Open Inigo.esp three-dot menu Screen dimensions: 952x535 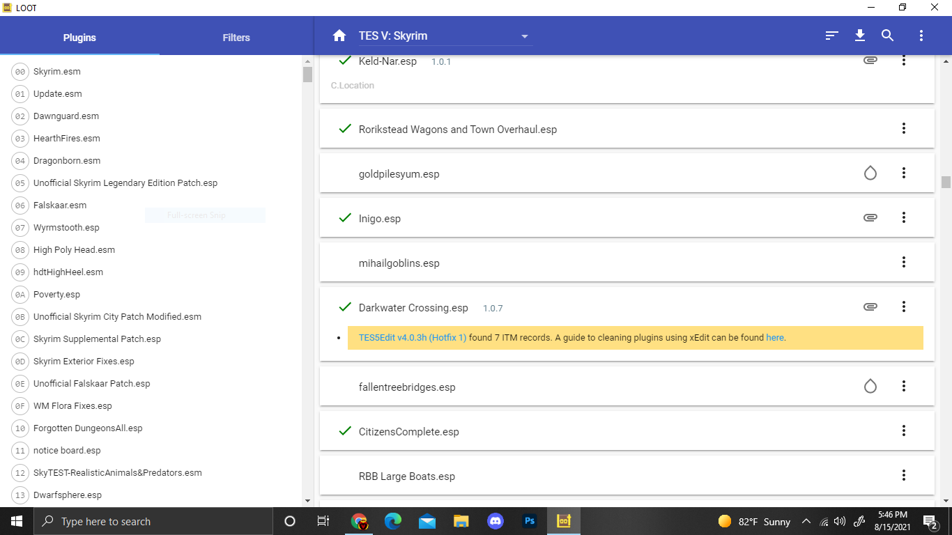(x=904, y=217)
